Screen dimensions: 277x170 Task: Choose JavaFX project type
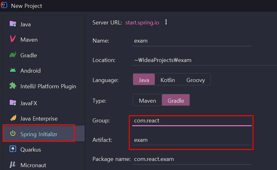click(44, 103)
